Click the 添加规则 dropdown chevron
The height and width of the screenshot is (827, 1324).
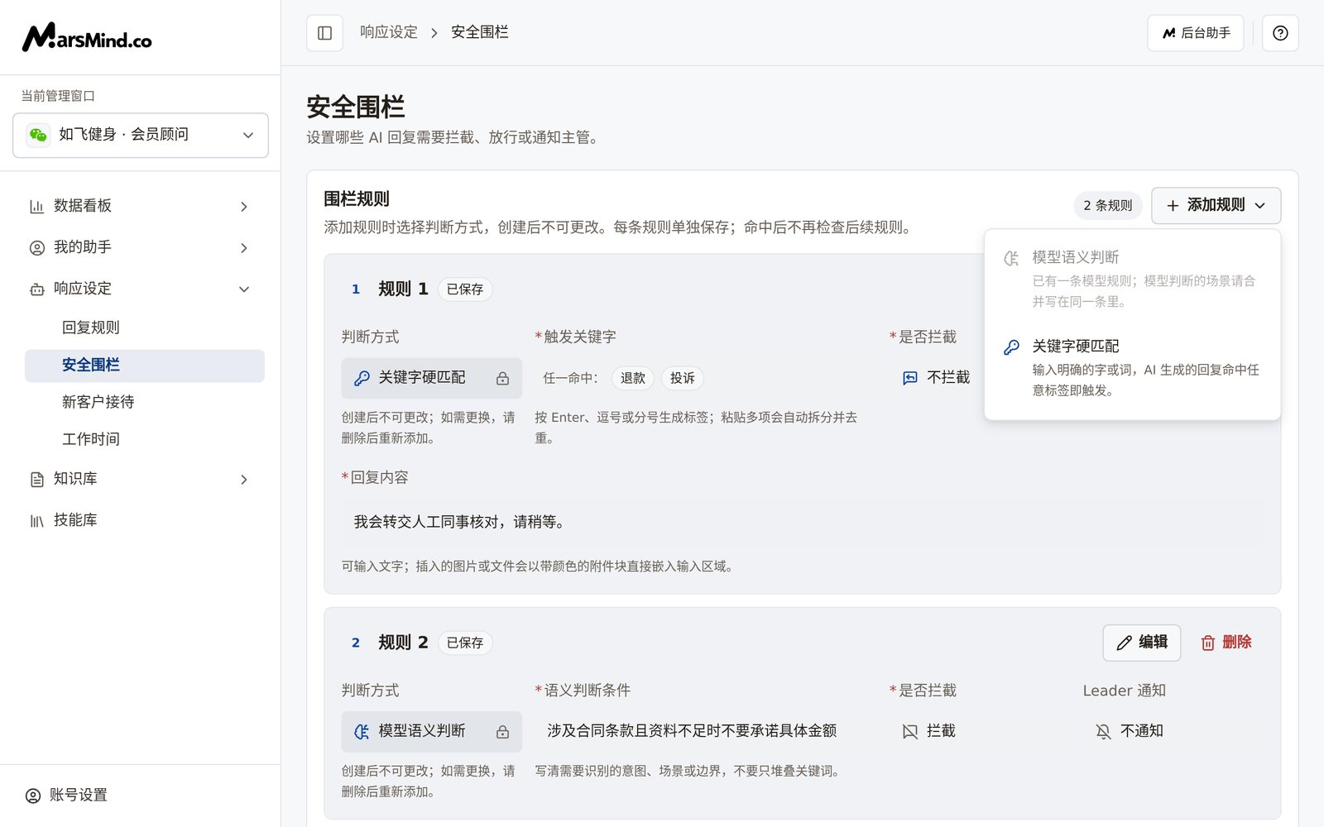(1260, 206)
